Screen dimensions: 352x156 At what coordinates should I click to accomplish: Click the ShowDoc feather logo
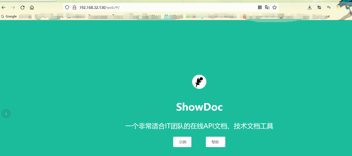(199, 82)
